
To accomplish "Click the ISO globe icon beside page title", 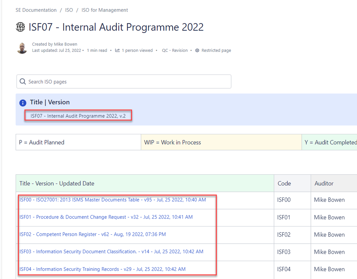I will [20, 27].
